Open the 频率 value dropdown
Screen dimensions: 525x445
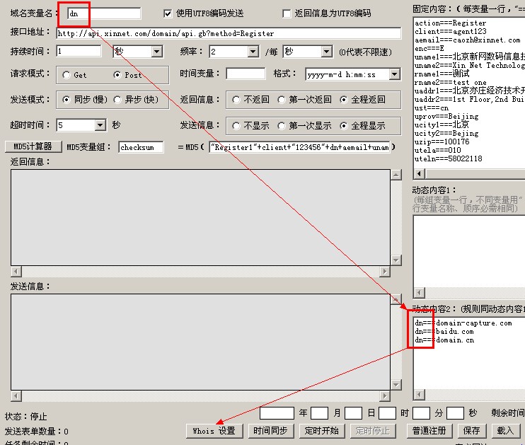253,52
